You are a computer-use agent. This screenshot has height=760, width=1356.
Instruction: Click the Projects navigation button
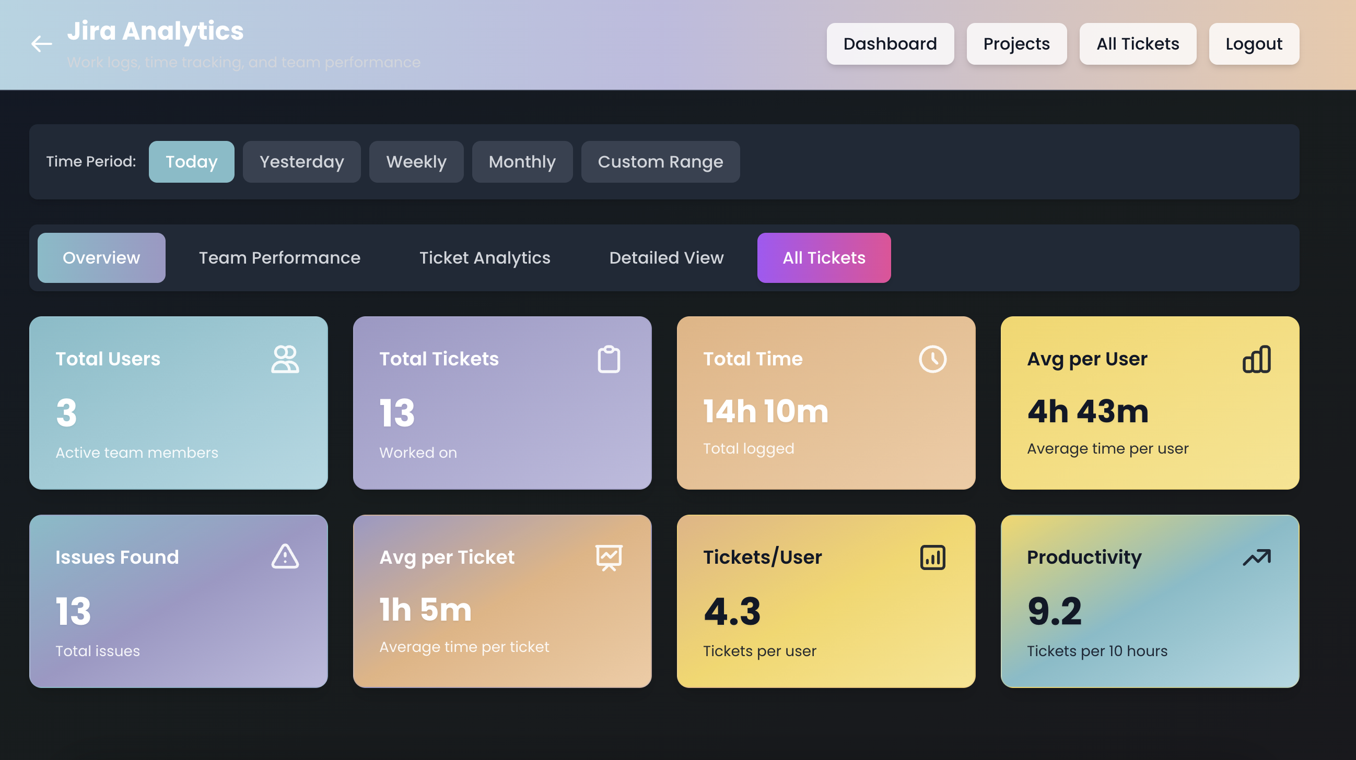[1016, 44]
